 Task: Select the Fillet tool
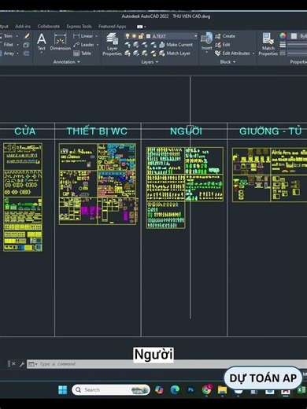(7, 45)
